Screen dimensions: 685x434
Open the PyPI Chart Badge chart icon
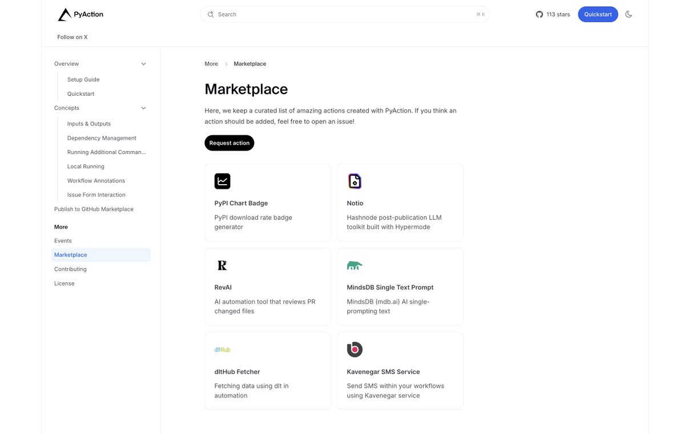tap(223, 181)
